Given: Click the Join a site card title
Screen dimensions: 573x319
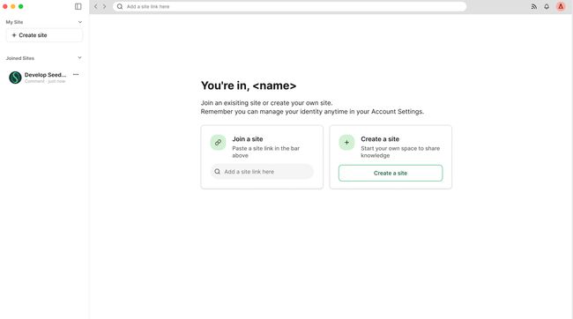Looking at the screenshot, I should [x=248, y=139].
